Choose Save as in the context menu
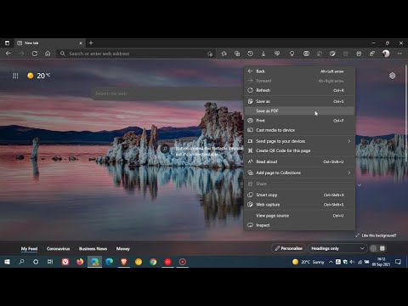The image size is (408, 306). click(x=299, y=101)
